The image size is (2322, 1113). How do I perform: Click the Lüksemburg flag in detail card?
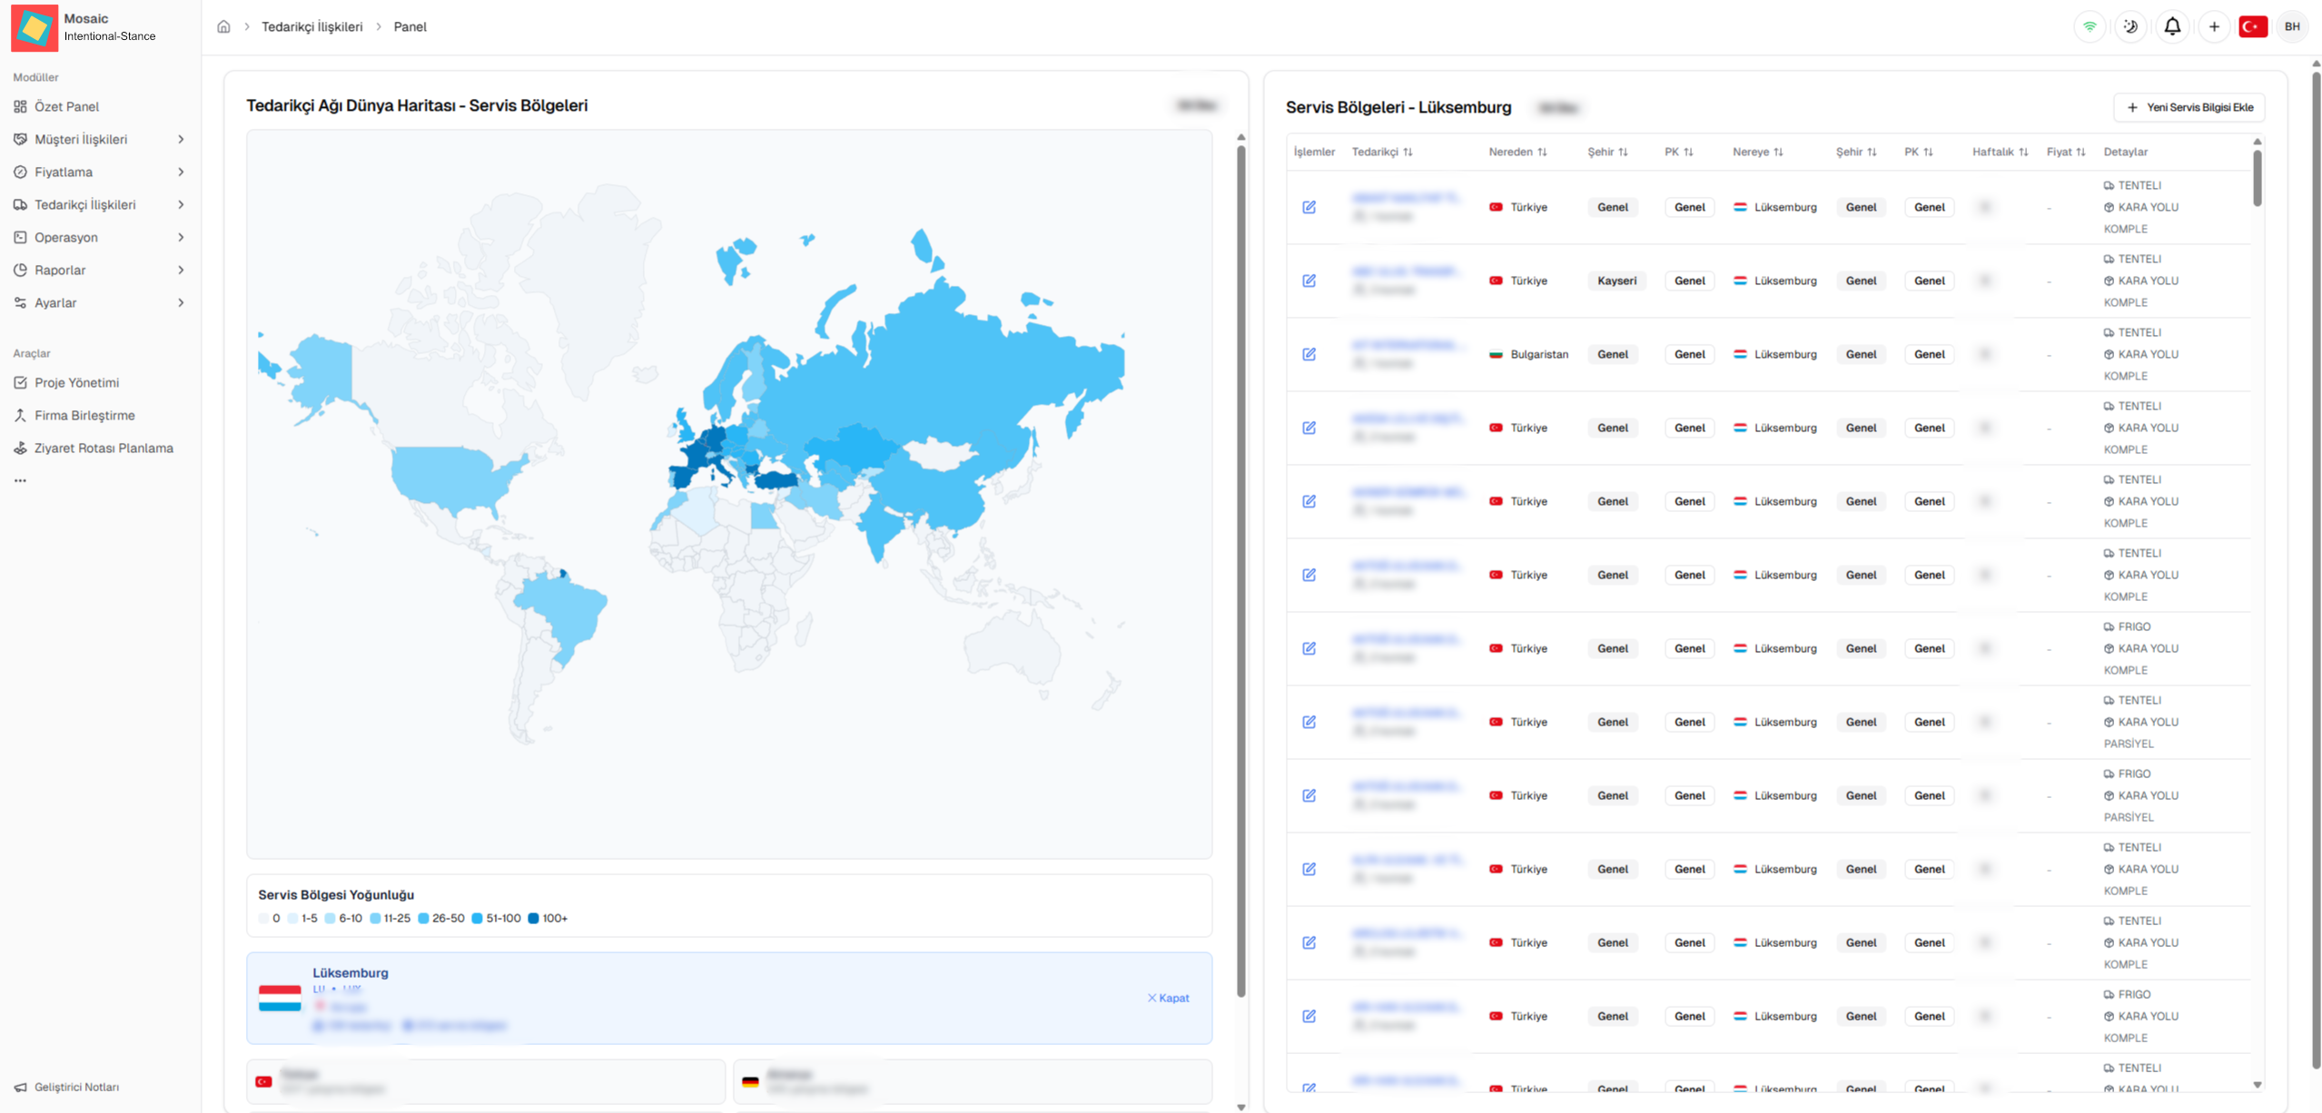point(280,998)
